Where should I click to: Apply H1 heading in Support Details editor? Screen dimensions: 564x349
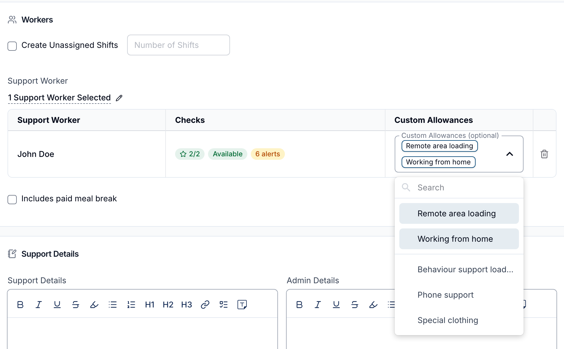(150, 305)
